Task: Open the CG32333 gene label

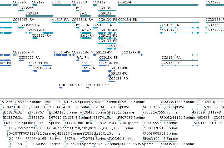Action: (x=213, y=2)
